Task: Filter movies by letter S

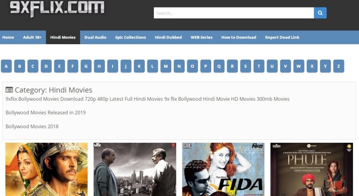Action: [245, 66]
